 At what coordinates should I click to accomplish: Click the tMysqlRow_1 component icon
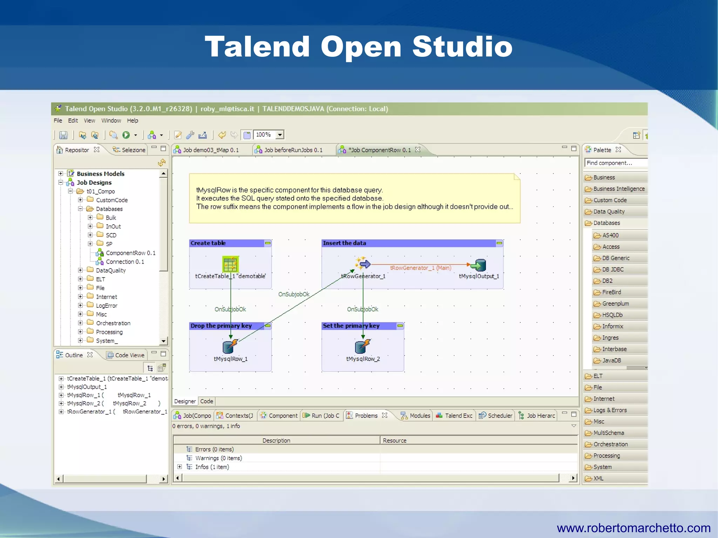(230, 346)
